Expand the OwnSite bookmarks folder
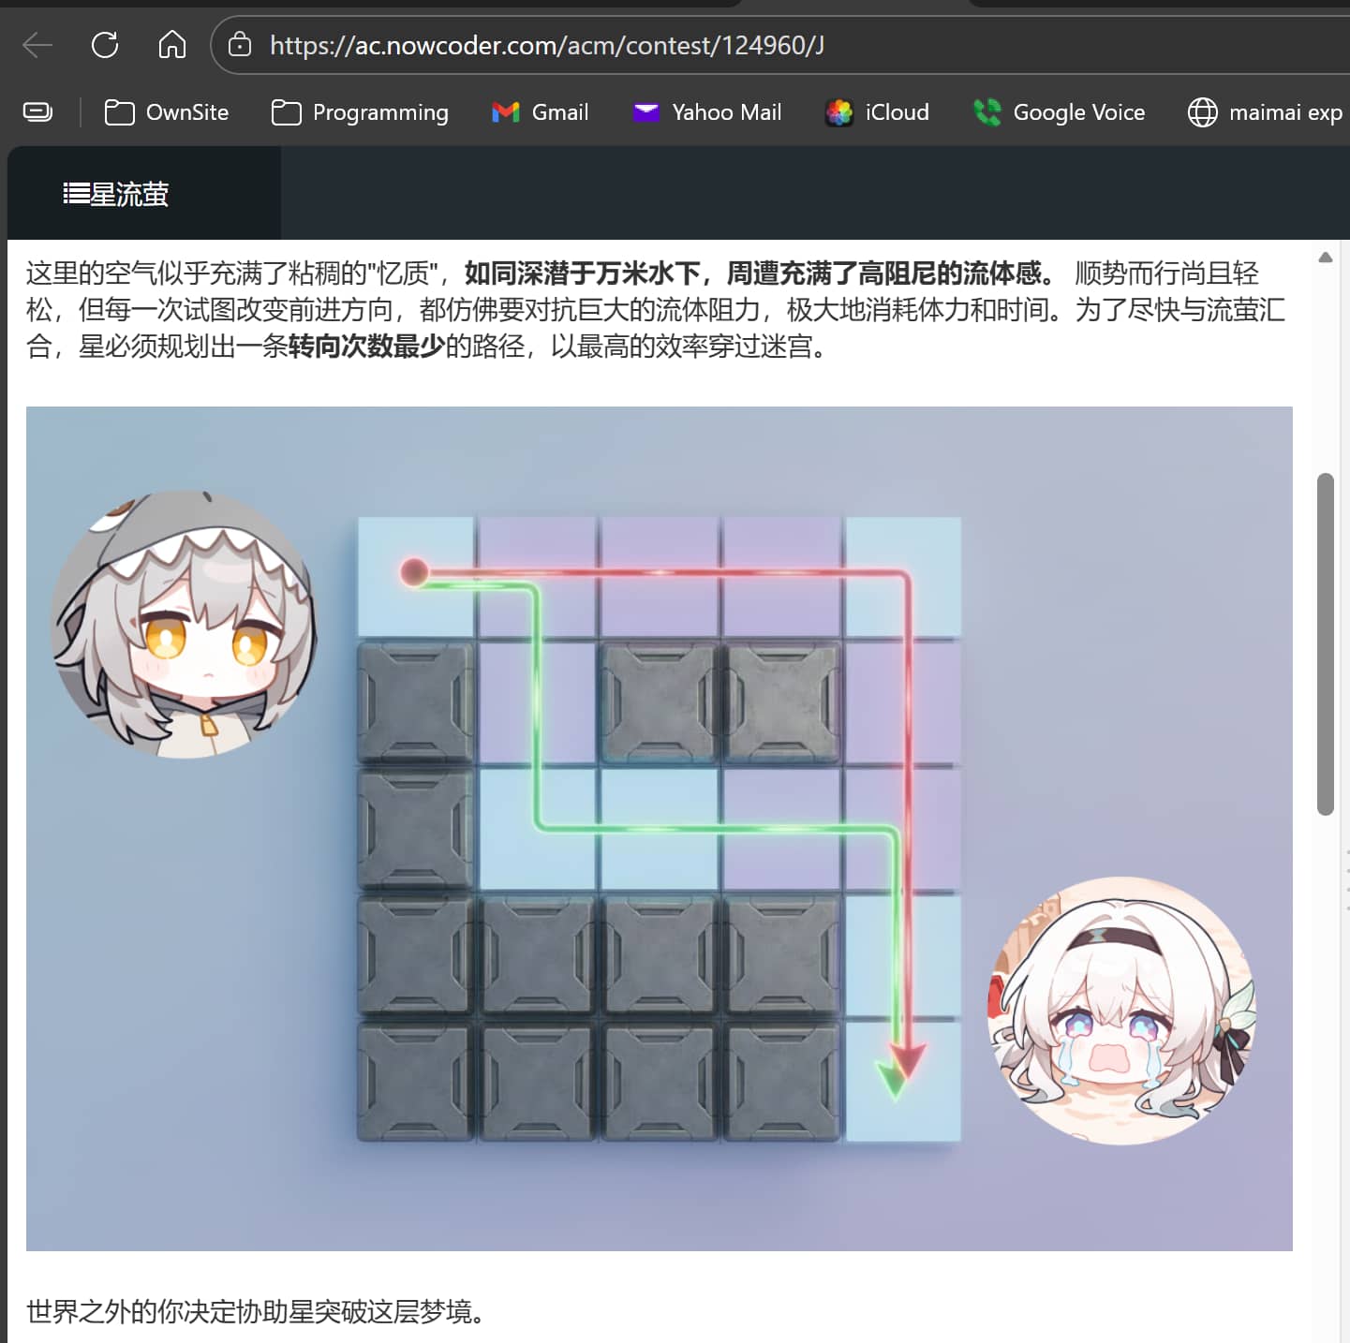The height and width of the screenshot is (1343, 1350). coord(167,112)
